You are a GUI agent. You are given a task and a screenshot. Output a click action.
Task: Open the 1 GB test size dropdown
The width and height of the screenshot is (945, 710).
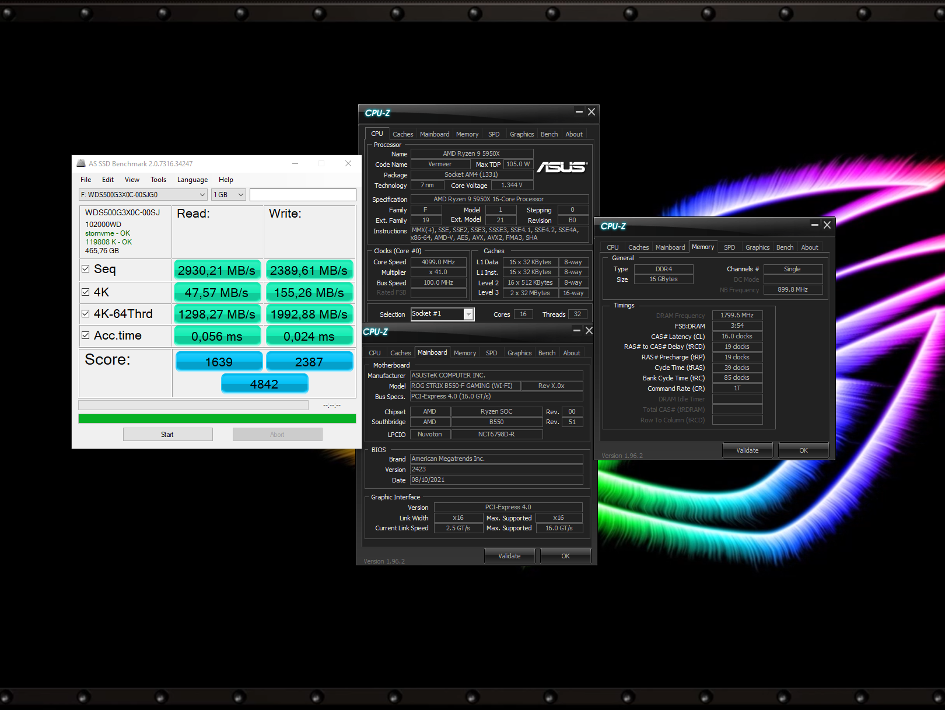[x=229, y=195]
